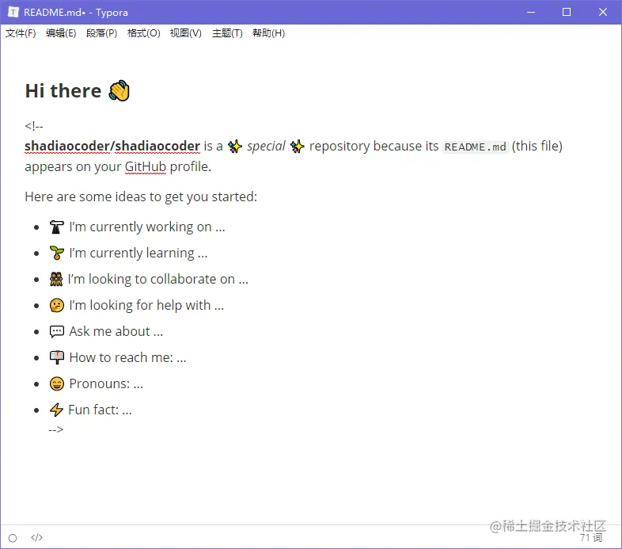
Task: Click the text I'm looking for help with
Action: click(x=146, y=306)
